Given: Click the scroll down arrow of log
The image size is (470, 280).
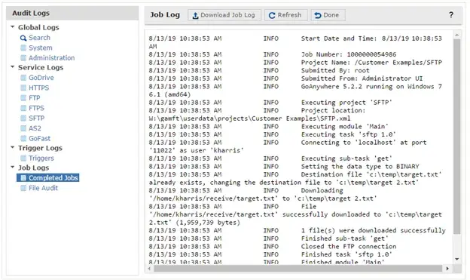Looking at the screenshot, I should pyautogui.click(x=456, y=259).
